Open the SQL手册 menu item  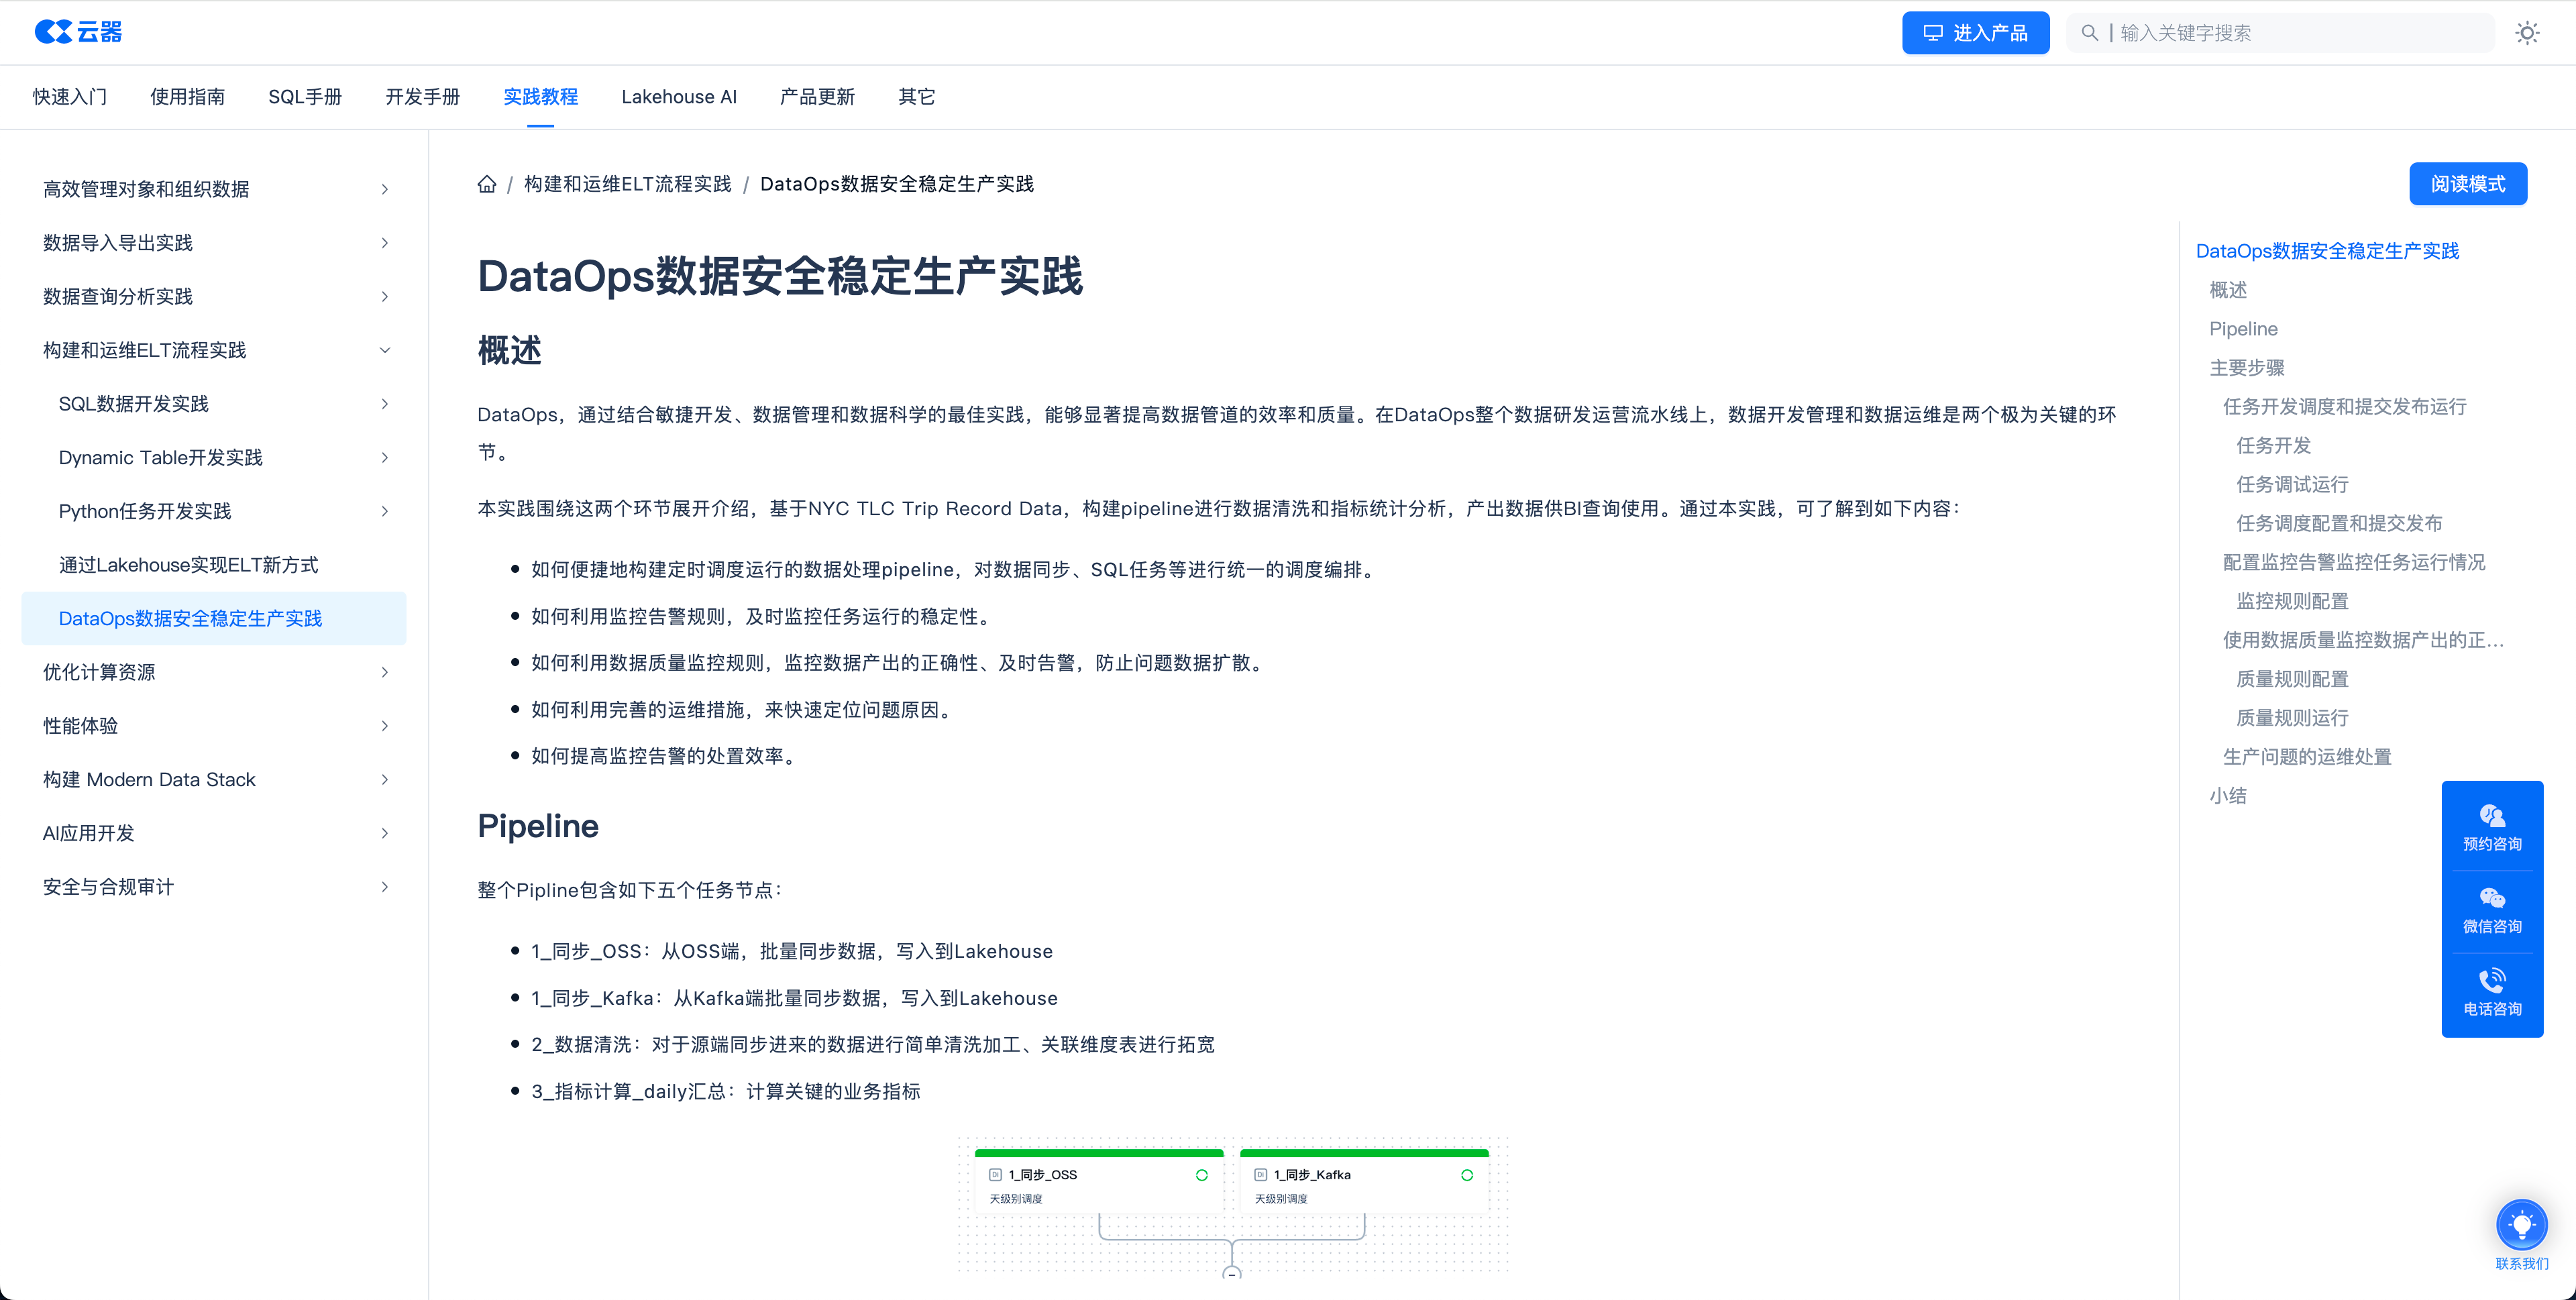(305, 96)
